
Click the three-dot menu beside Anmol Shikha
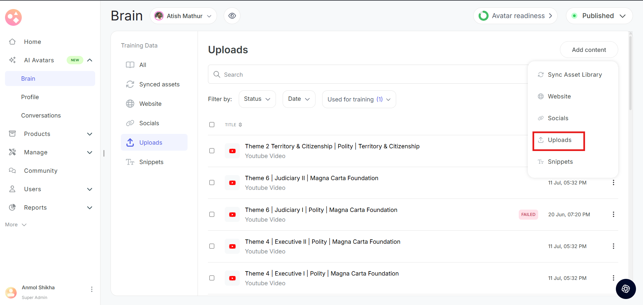click(91, 289)
